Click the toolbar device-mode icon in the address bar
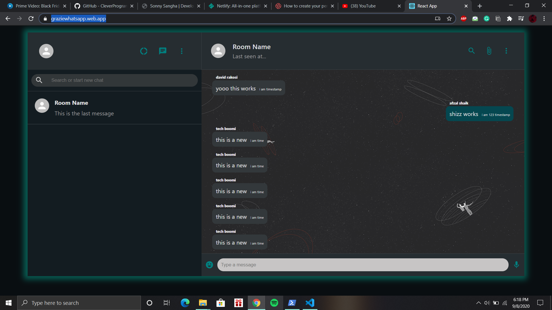Viewport: 552px width, 310px height. 438,18
